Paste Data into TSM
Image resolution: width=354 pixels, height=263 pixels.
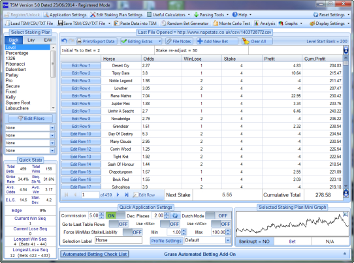[x=135, y=23]
